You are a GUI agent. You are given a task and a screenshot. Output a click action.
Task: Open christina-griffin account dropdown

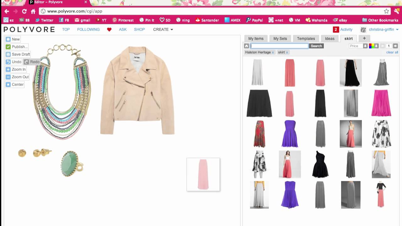click(383, 30)
